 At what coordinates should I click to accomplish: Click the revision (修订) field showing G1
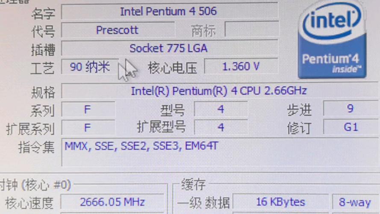coord(351,127)
